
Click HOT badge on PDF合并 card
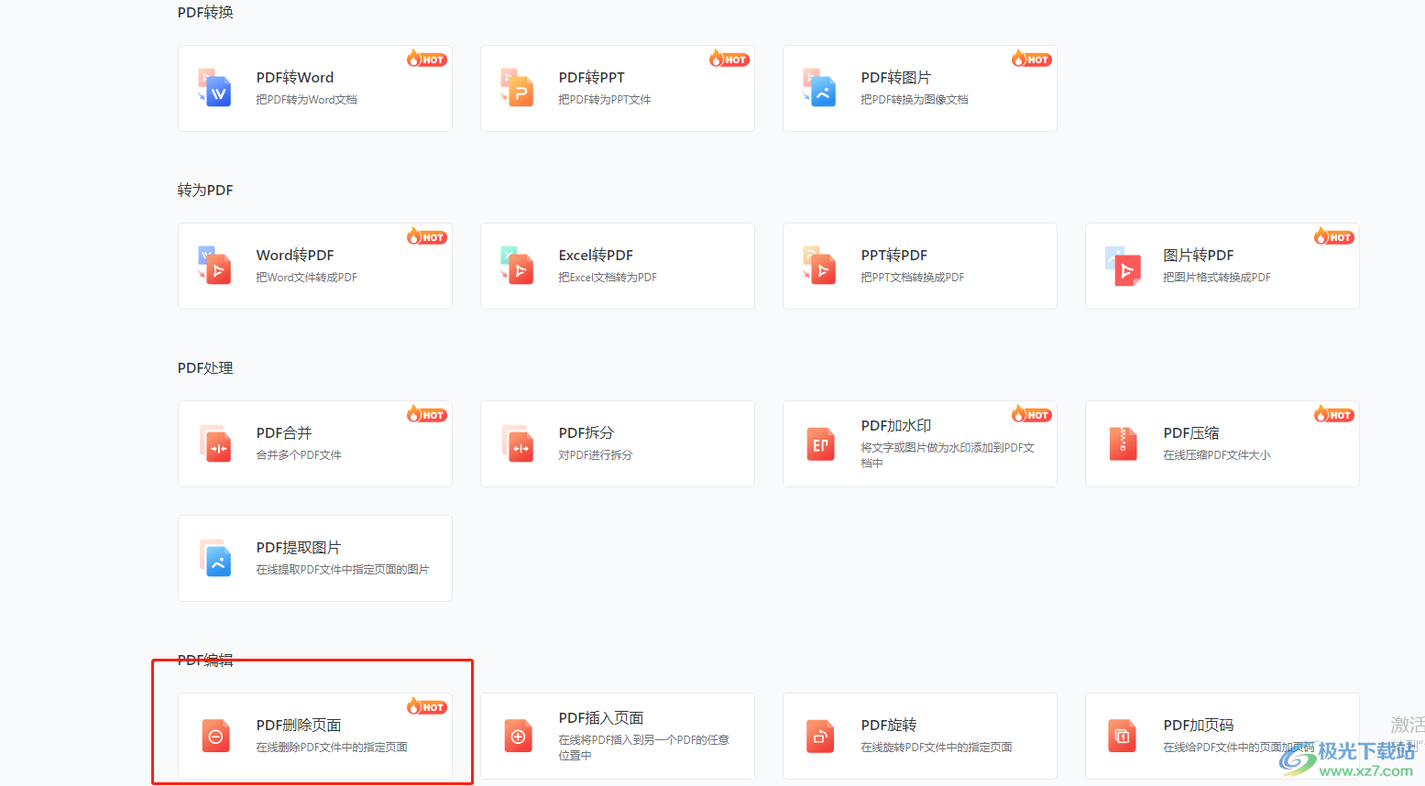[x=427, y=414]
